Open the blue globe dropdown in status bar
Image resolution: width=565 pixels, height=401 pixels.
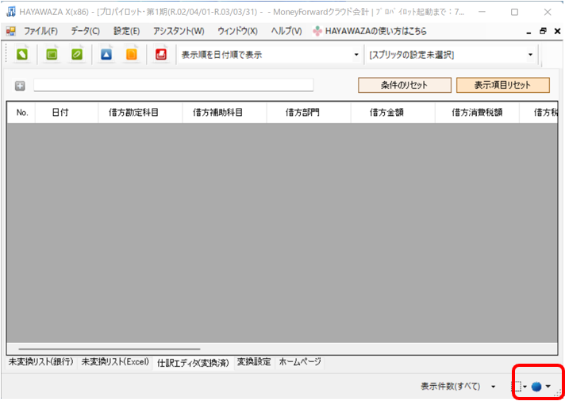tap(548, 386)
